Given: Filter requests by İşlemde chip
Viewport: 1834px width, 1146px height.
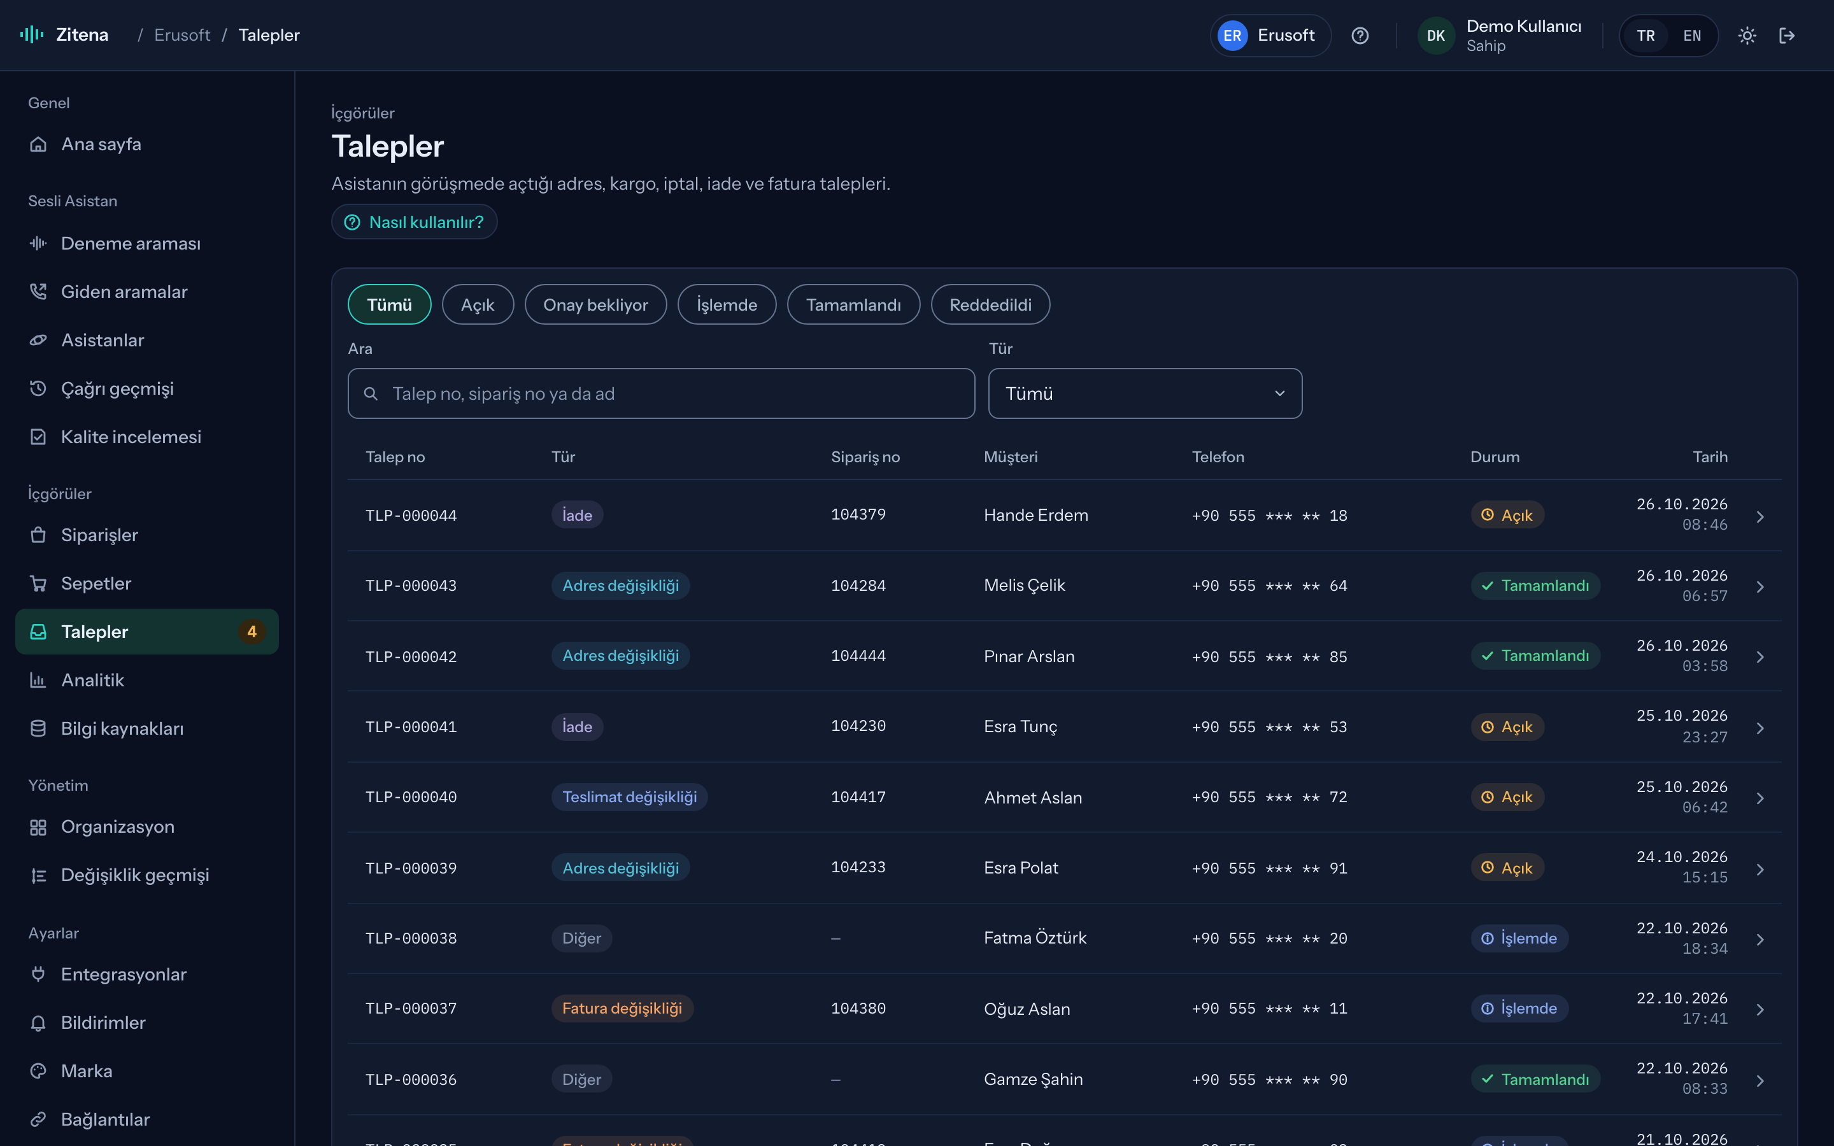Looking at the screenshot, I should tap(727, 305).
